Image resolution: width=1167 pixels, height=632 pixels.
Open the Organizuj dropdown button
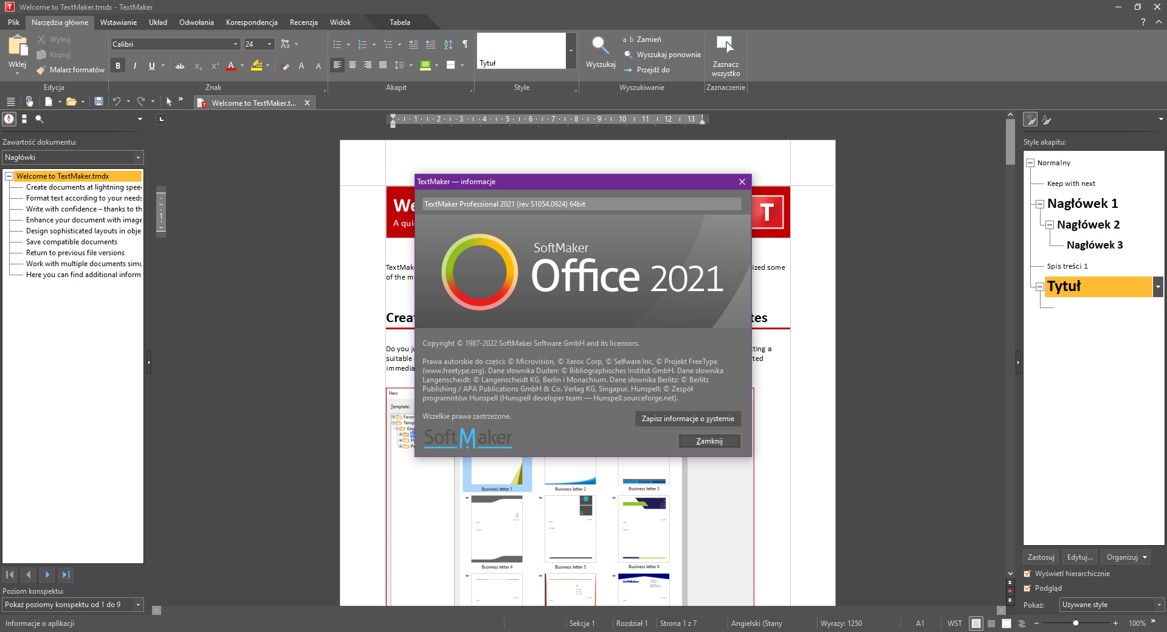tap(1126, 557)
